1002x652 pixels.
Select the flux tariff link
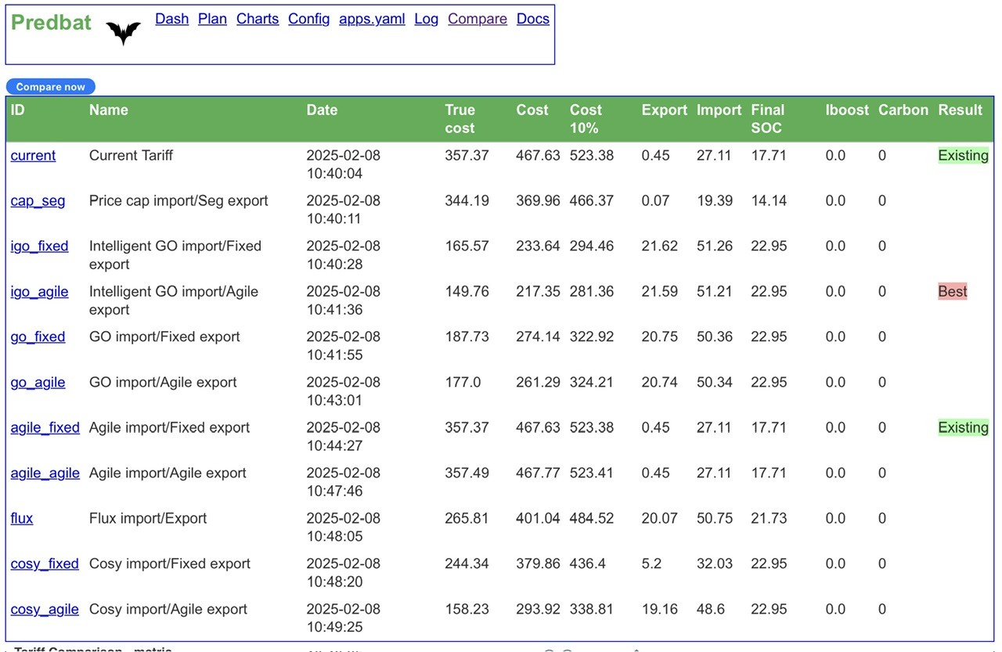coord(22,518)
